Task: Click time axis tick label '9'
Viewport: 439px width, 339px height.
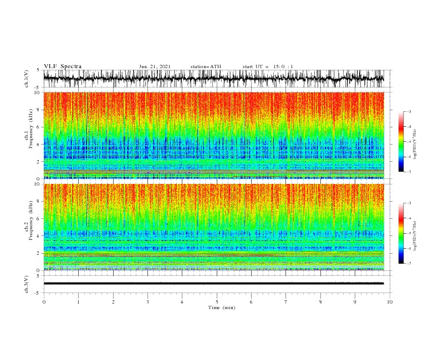Action: click(x=355, y=302)
